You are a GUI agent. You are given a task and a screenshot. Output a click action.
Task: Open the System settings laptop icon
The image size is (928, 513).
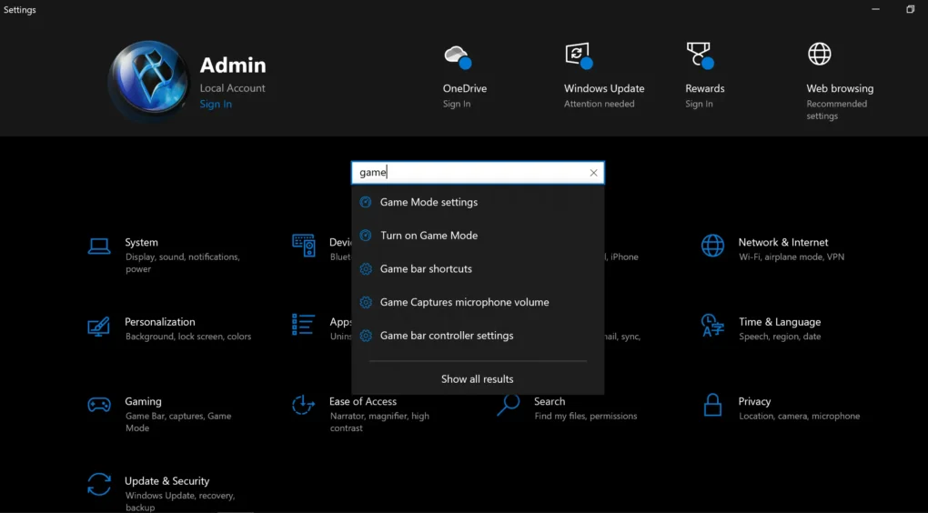[x=99, y=246]
